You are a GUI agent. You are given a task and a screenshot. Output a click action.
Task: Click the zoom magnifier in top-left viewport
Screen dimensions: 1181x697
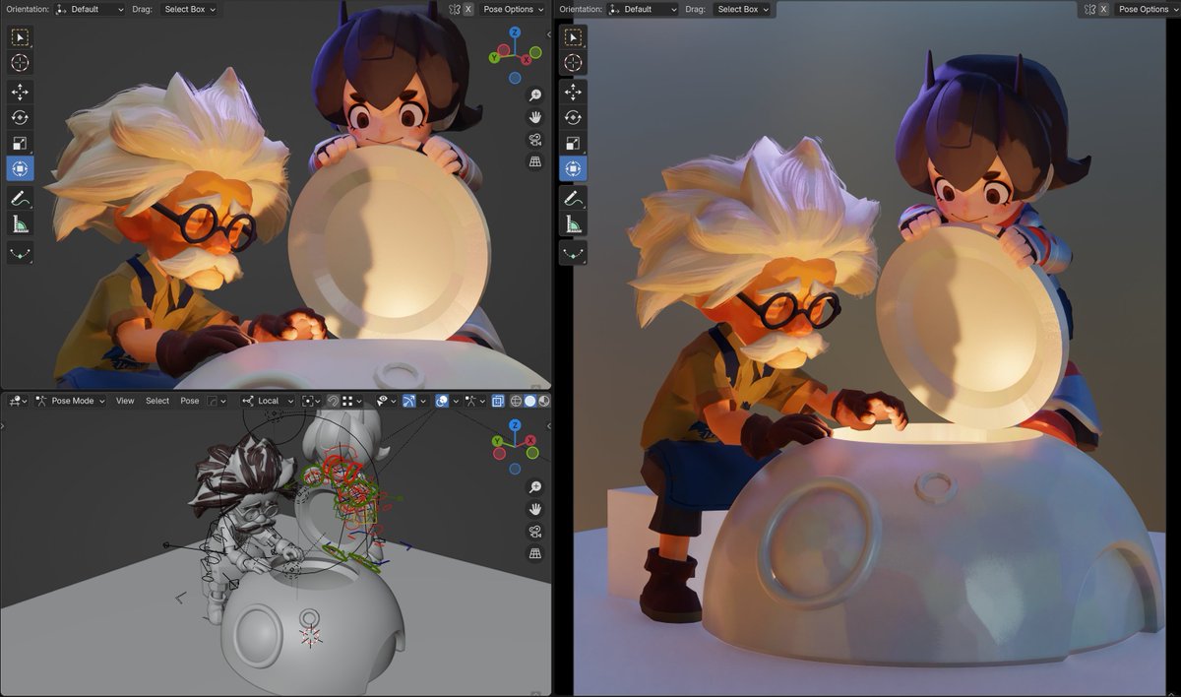[x=535, y=95]
